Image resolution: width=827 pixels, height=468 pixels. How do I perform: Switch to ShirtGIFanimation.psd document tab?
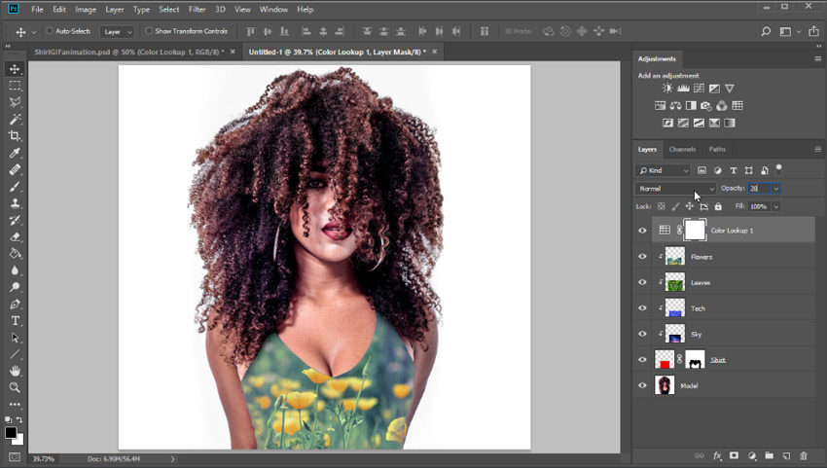point(129,52)
